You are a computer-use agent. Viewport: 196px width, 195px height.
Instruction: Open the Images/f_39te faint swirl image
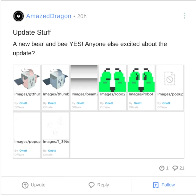tap(55, 126)
